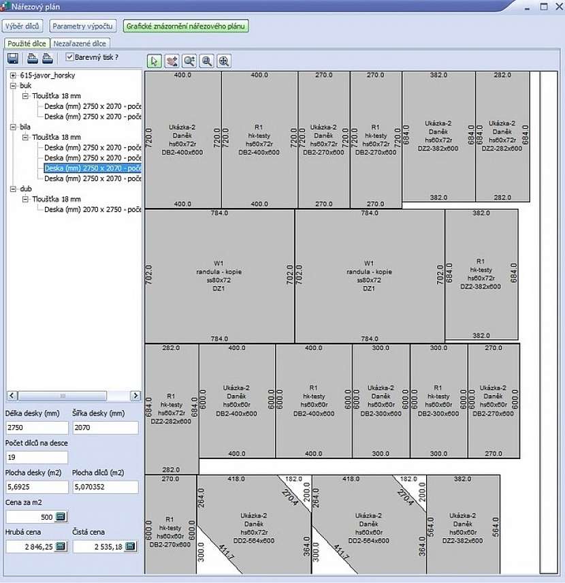Click the second printer icon
565x583 pixels.
(x=47, y=59)
